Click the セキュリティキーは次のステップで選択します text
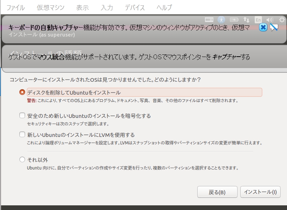Image resolution: width=287 pixels, height=210 pixels. (x=68, y=124)
